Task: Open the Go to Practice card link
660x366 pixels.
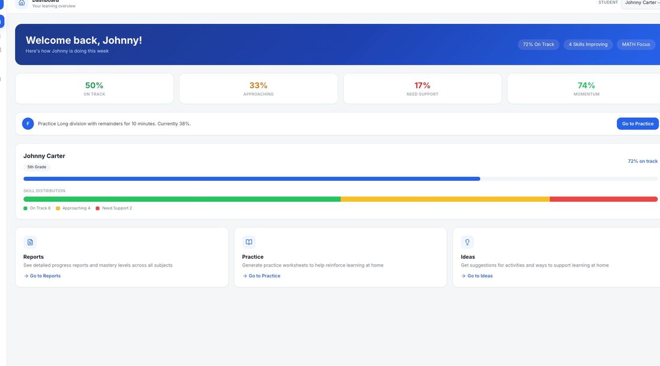Action: [x=262, y=276]
